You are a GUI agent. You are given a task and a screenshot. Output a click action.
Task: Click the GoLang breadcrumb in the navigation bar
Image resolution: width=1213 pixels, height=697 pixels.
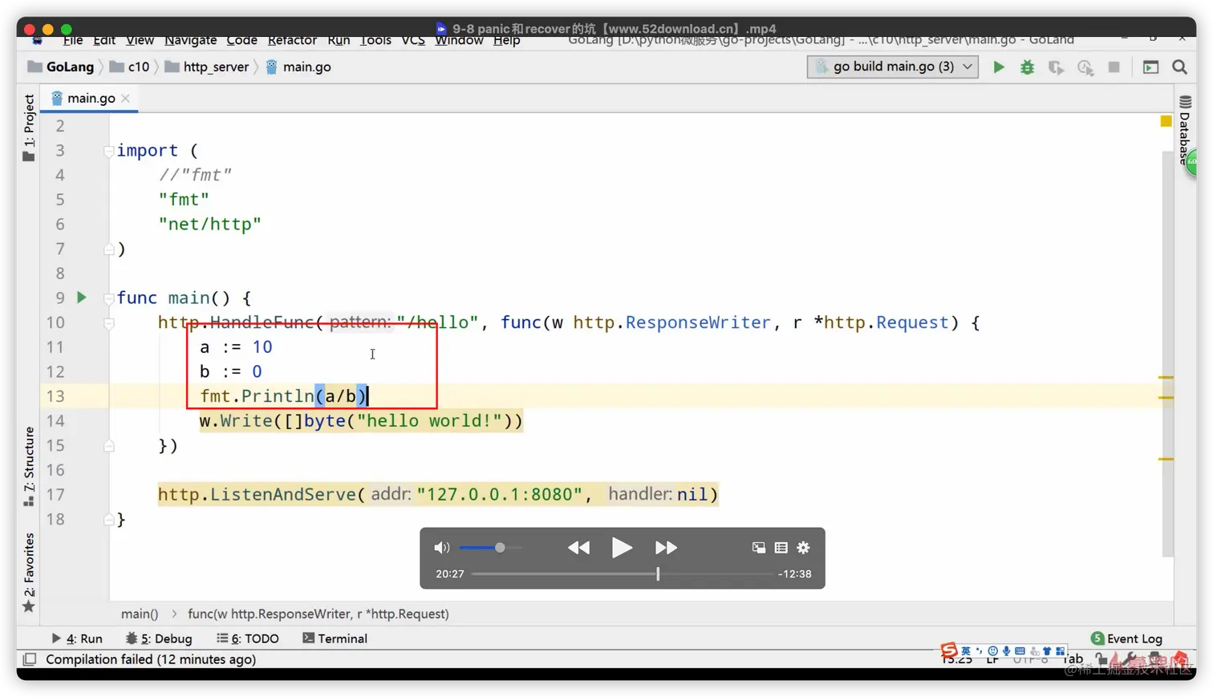(x=61, y=67)
